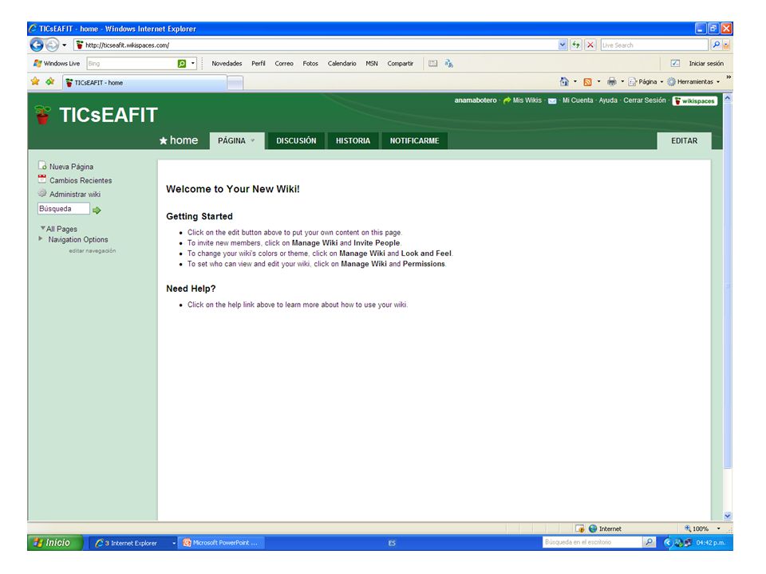766x574 pixels.
Task: Click the Favorites star icon
Action: tap(35, 81)
